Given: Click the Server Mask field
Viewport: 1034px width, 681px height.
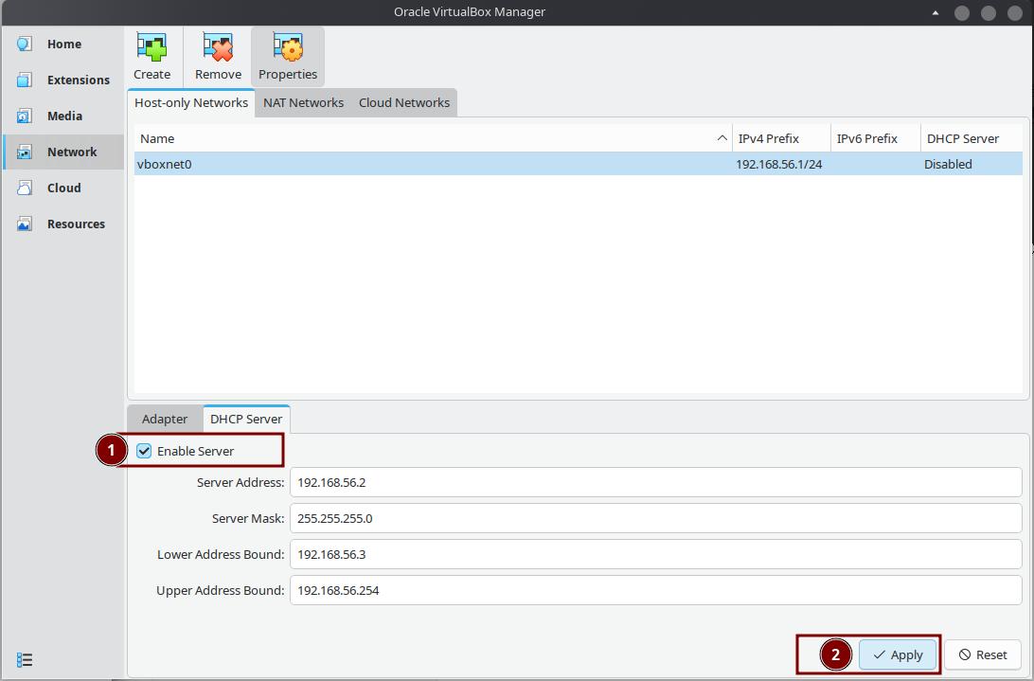Looking at the screenshot, I should [656, 519].
